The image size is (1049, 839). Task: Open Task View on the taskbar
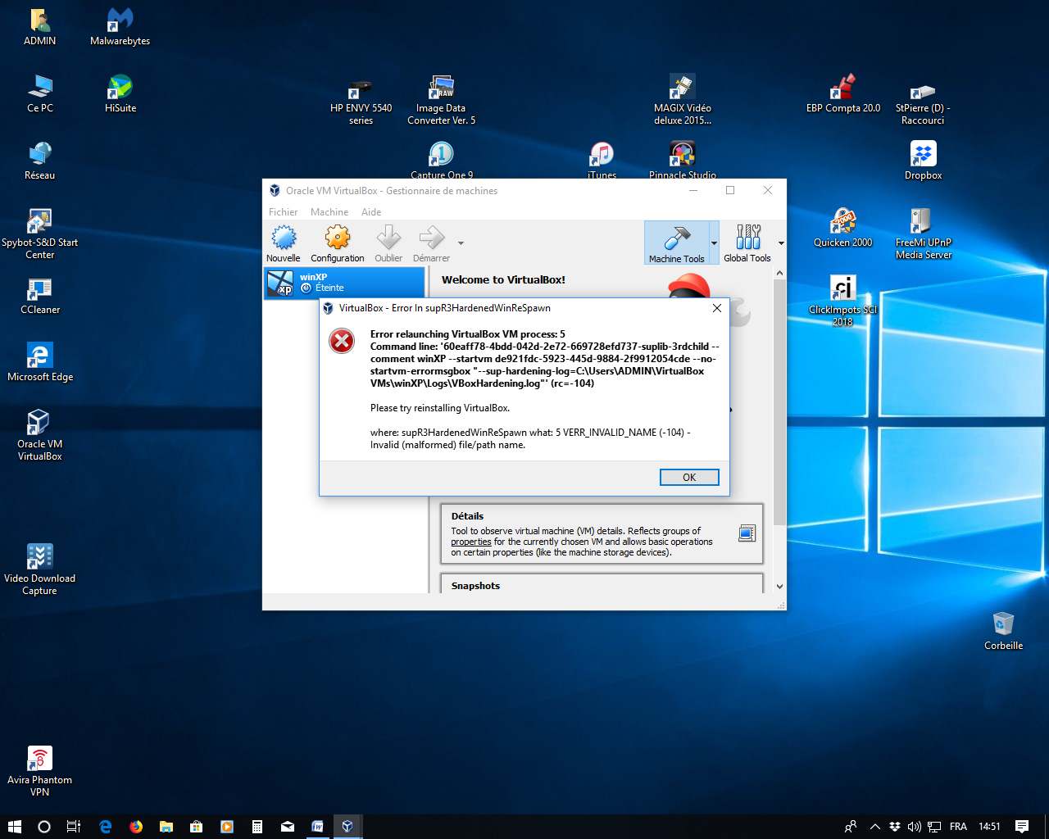tap(74, 827)
